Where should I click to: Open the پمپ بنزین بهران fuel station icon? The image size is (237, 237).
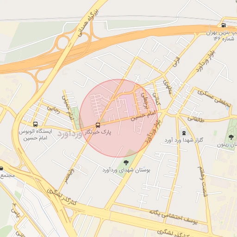click(x=224, y=25)
